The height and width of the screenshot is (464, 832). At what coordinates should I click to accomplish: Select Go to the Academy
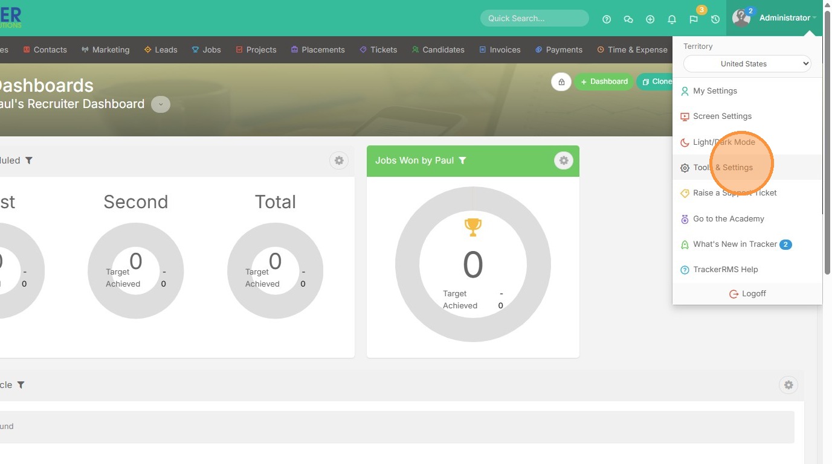pos(747,219)
